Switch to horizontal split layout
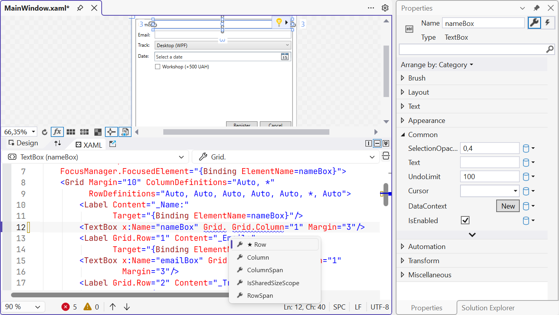Viewport: 559px width, 315px height. [377, 143]
